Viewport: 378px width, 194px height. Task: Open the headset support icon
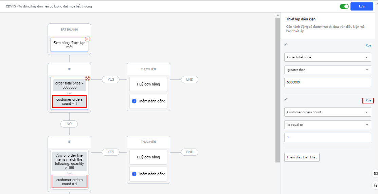click(x=375, y=185)
